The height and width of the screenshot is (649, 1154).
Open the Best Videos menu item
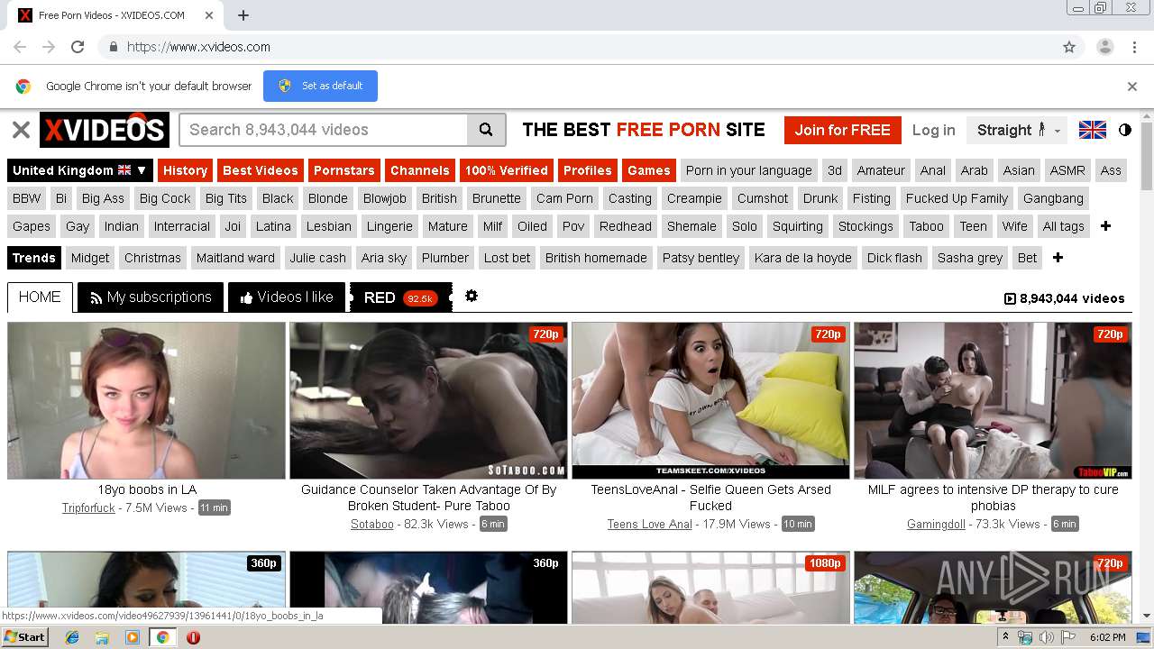[260, 170]
